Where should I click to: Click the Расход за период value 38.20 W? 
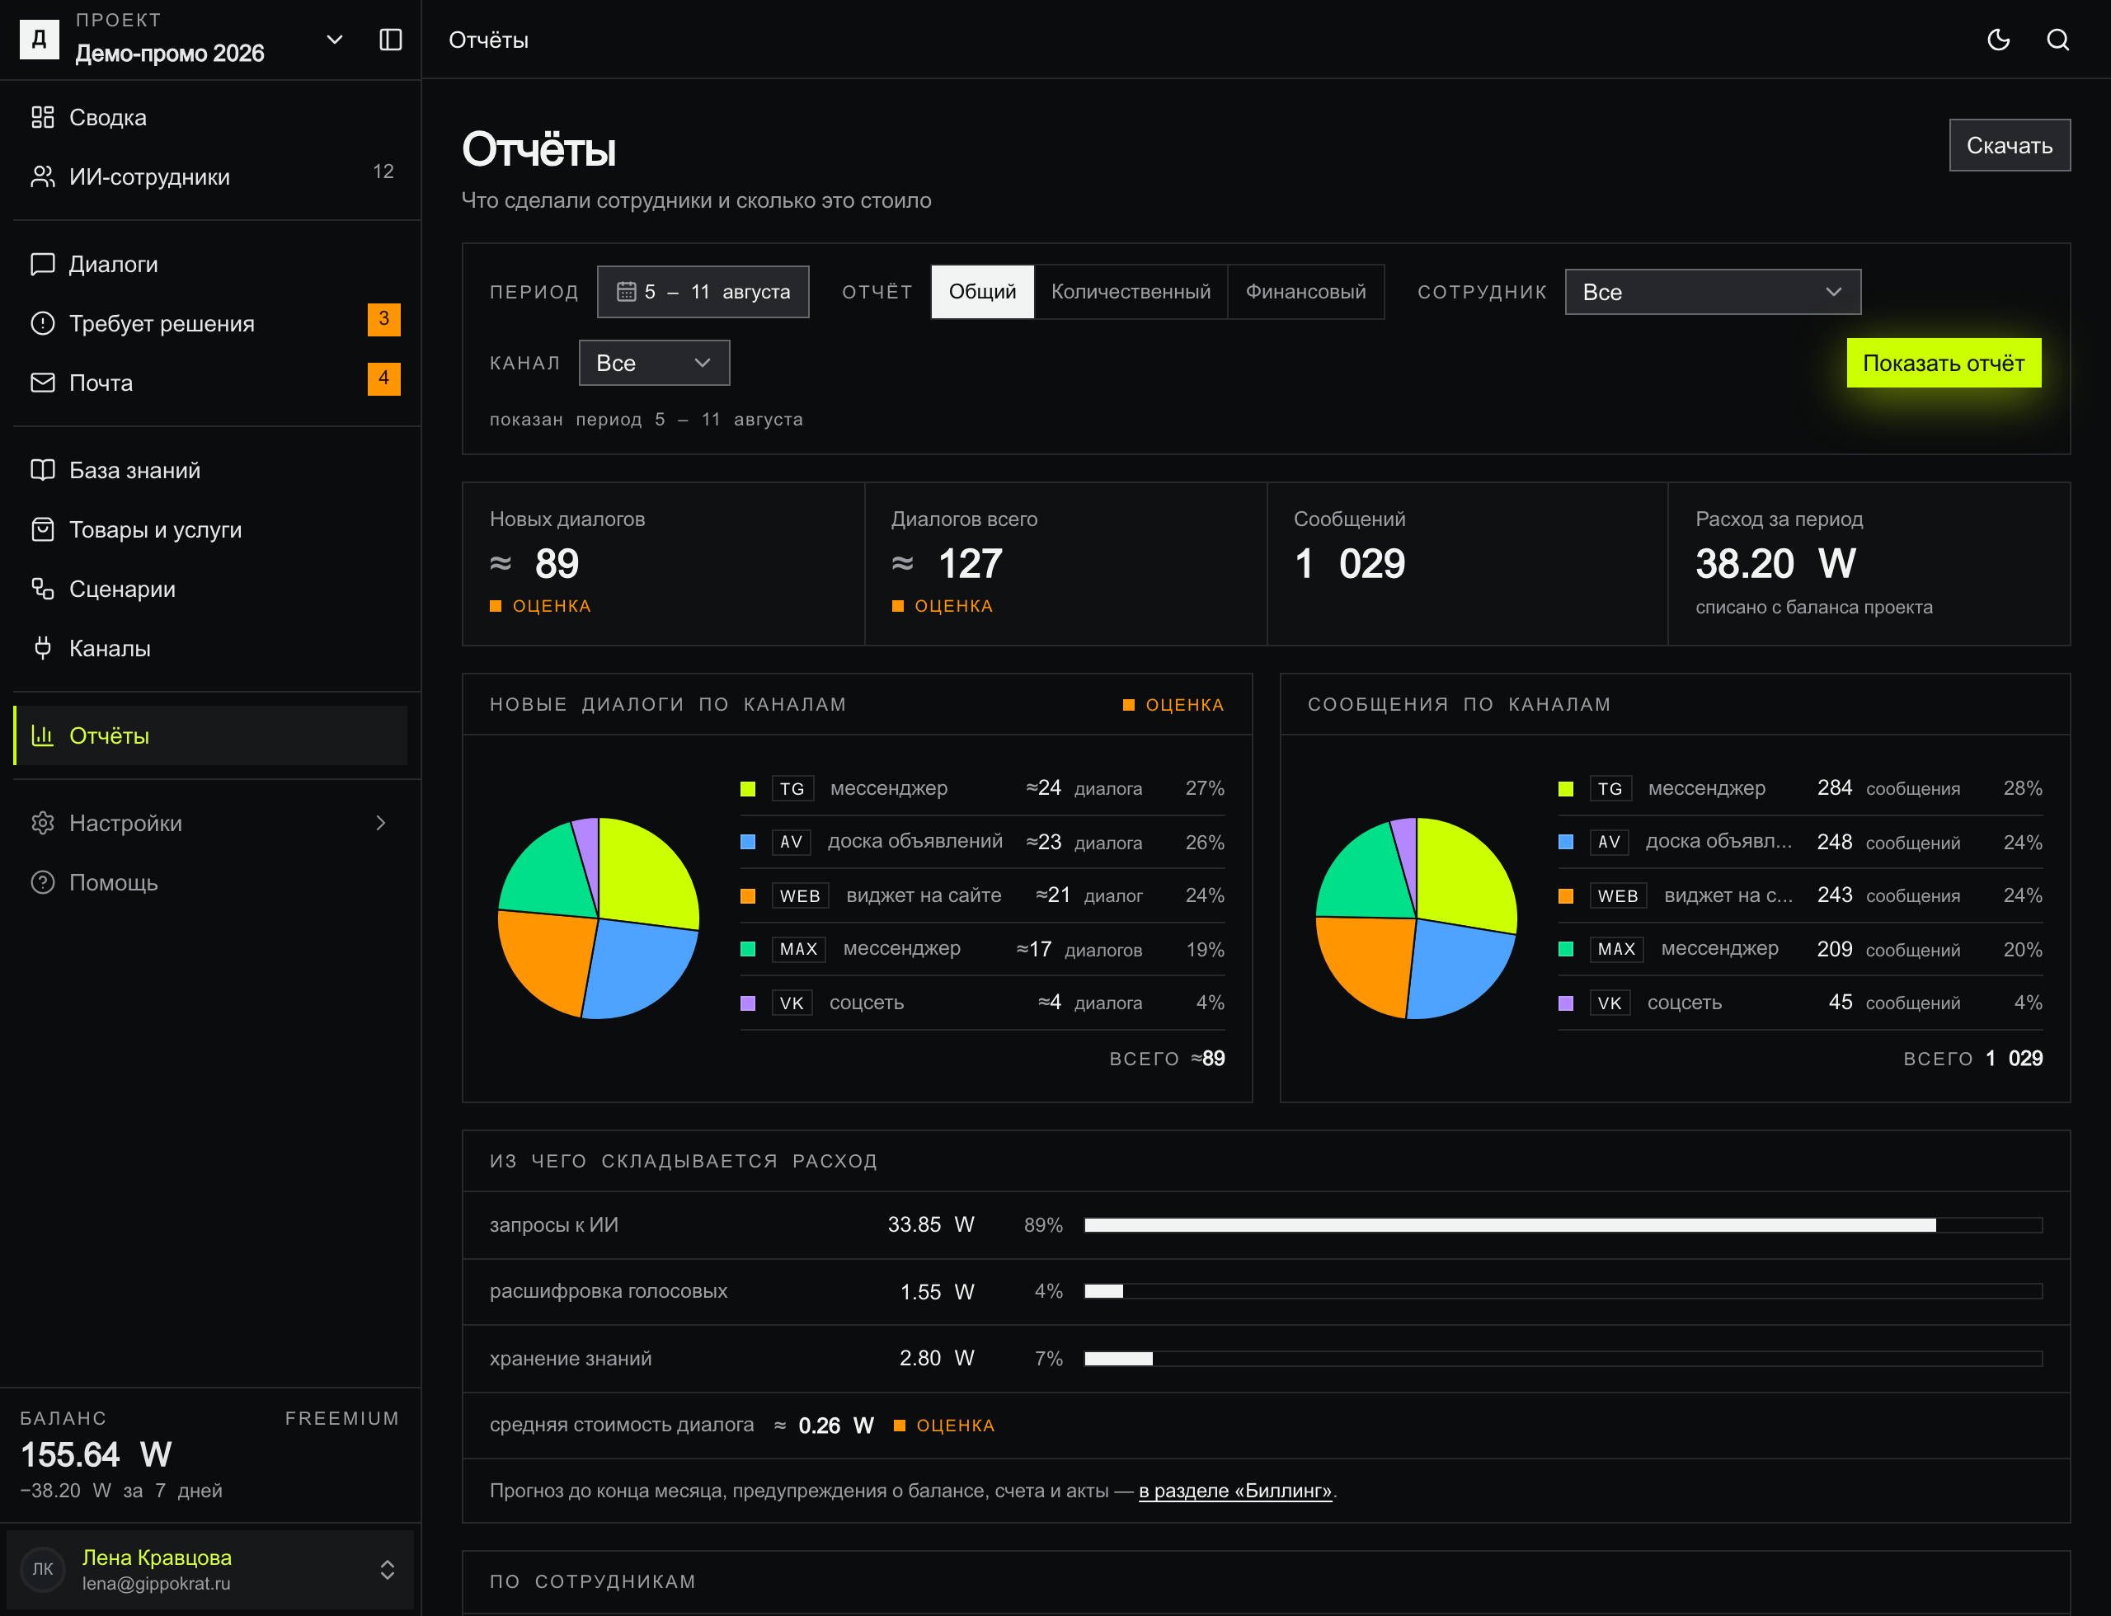tap(1775, 562)
